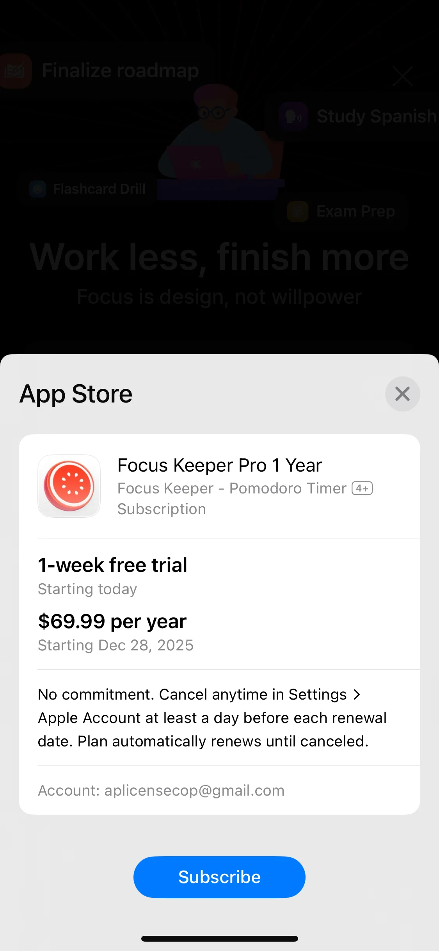
Task: Tap the Study Spanish label
Action: pyautogui.click(x=376, y=116)
